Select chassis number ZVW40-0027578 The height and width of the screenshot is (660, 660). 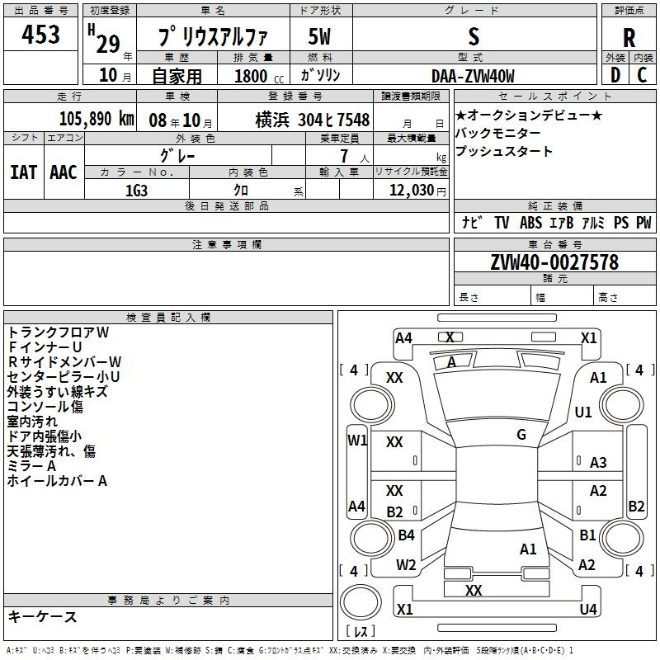[554, 262]
